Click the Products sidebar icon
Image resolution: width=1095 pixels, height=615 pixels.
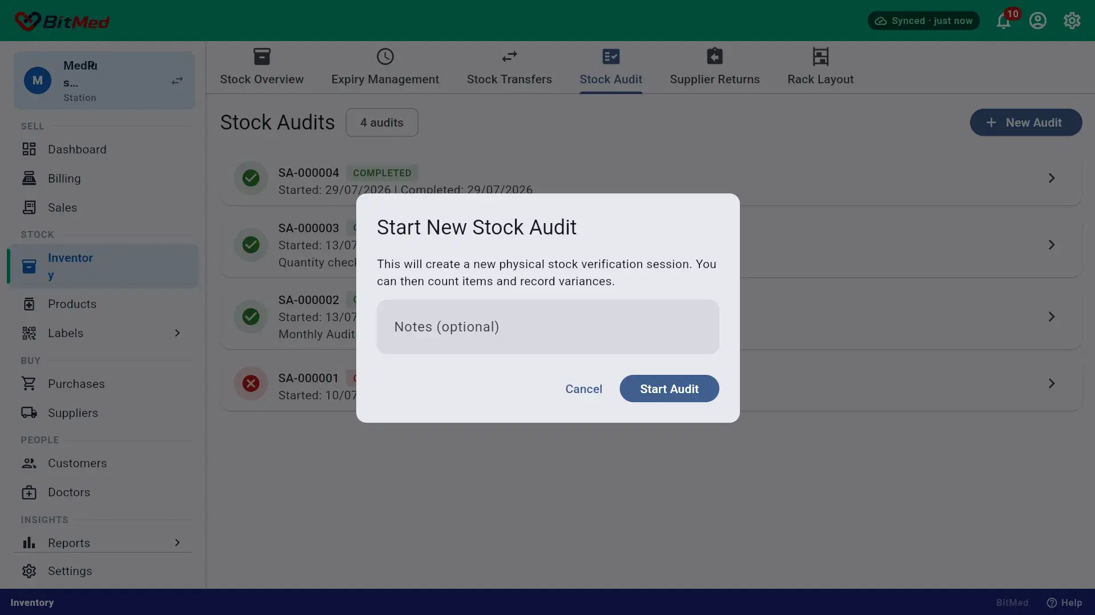(x=29, y=304)
